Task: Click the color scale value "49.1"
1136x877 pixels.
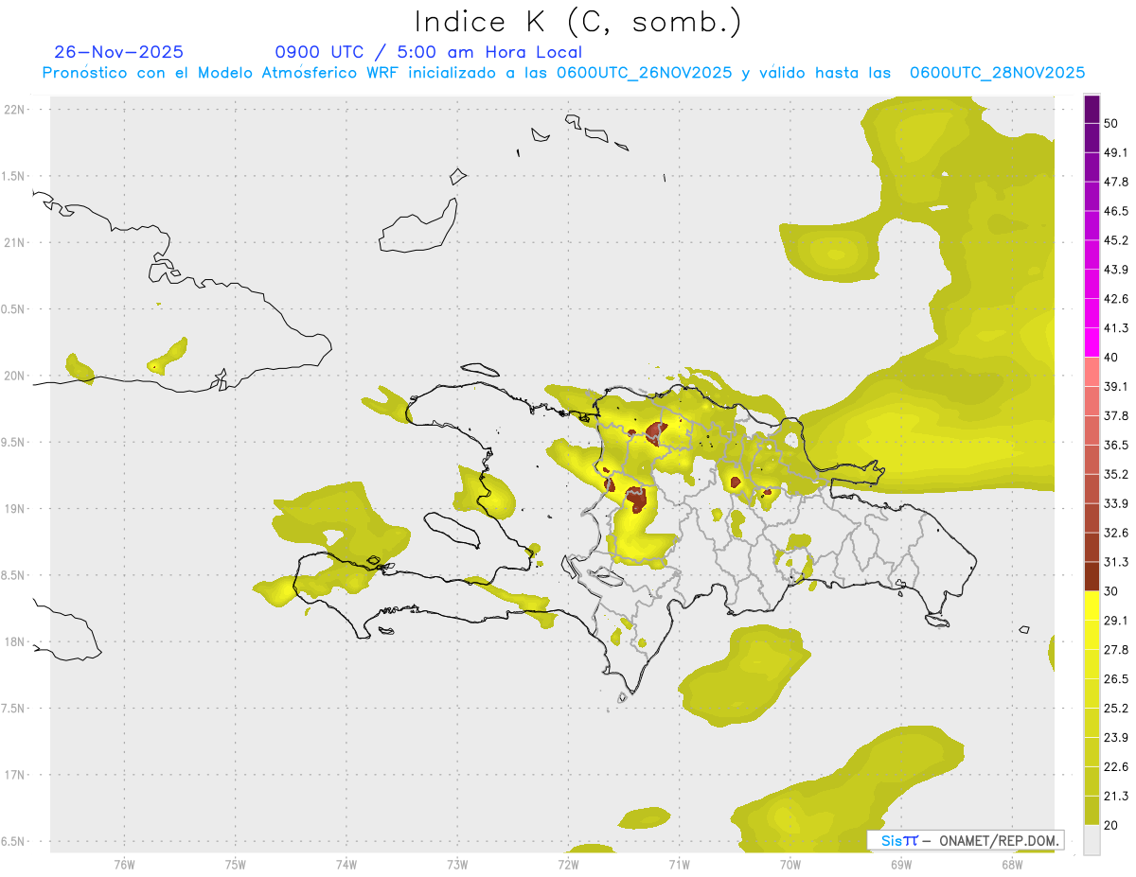Action: pos(1116,152)
